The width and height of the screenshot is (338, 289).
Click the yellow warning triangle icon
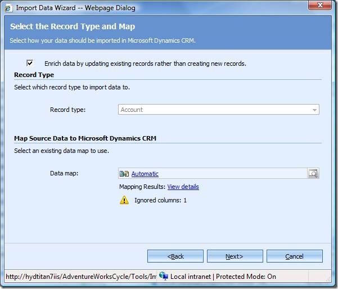(124, 200)
